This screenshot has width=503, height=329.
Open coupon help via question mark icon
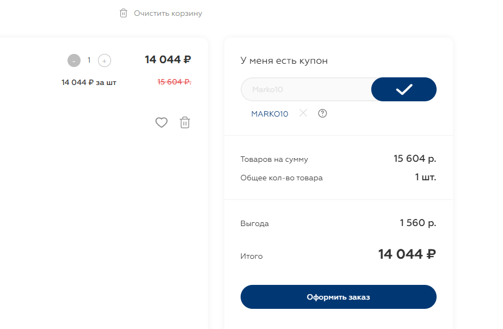322,113
